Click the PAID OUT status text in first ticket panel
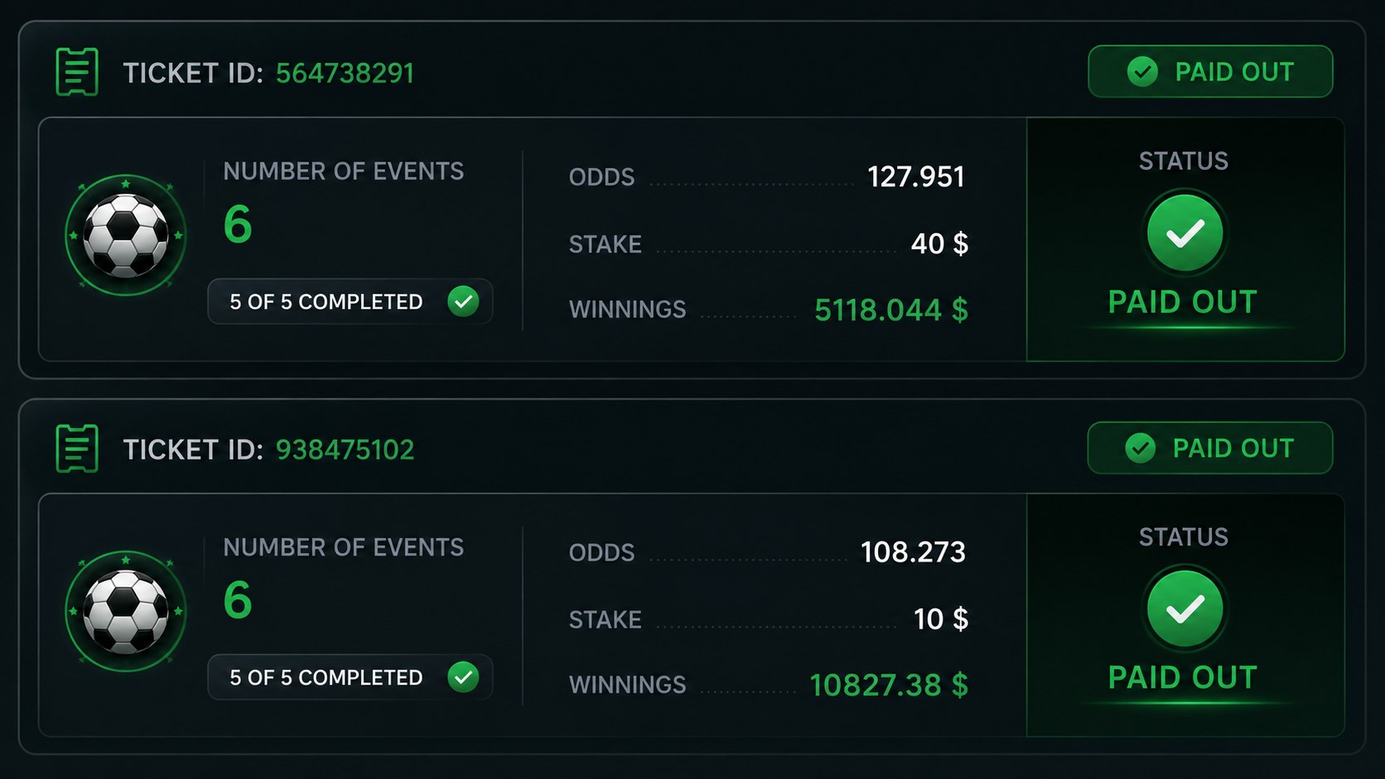This screenshot has height=779, width=1385. [x=1183, y=302]
